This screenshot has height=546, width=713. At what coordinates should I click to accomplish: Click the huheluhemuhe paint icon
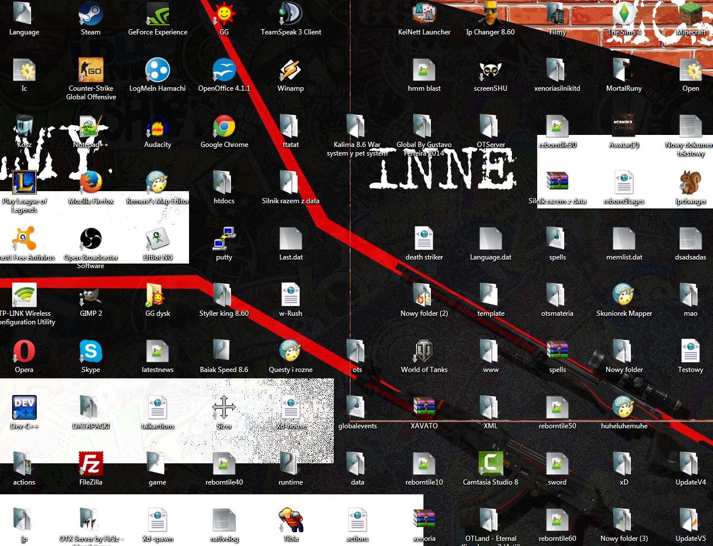pyautogui.click(x=624, y=408)
